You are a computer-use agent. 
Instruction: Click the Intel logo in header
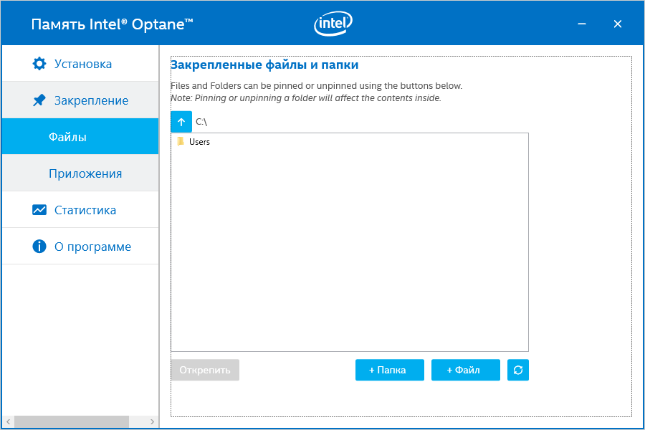333,24
